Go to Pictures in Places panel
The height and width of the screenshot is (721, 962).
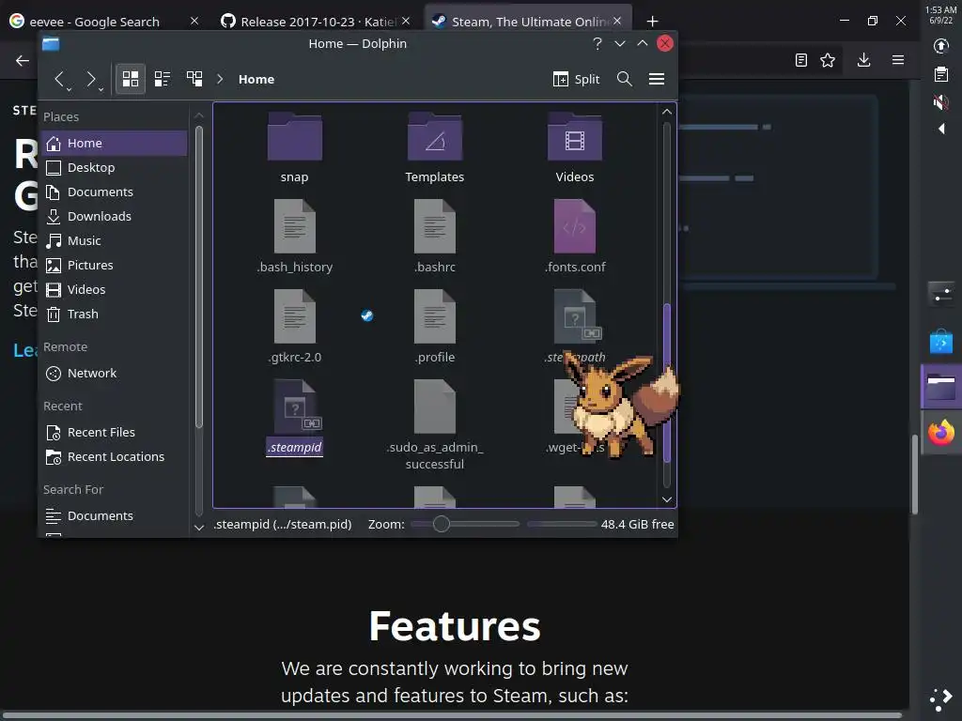point(114,265)
